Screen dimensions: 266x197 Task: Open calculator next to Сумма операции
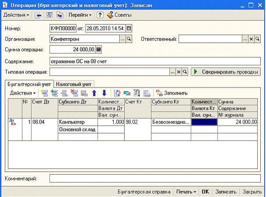click(x=99, y=49)
